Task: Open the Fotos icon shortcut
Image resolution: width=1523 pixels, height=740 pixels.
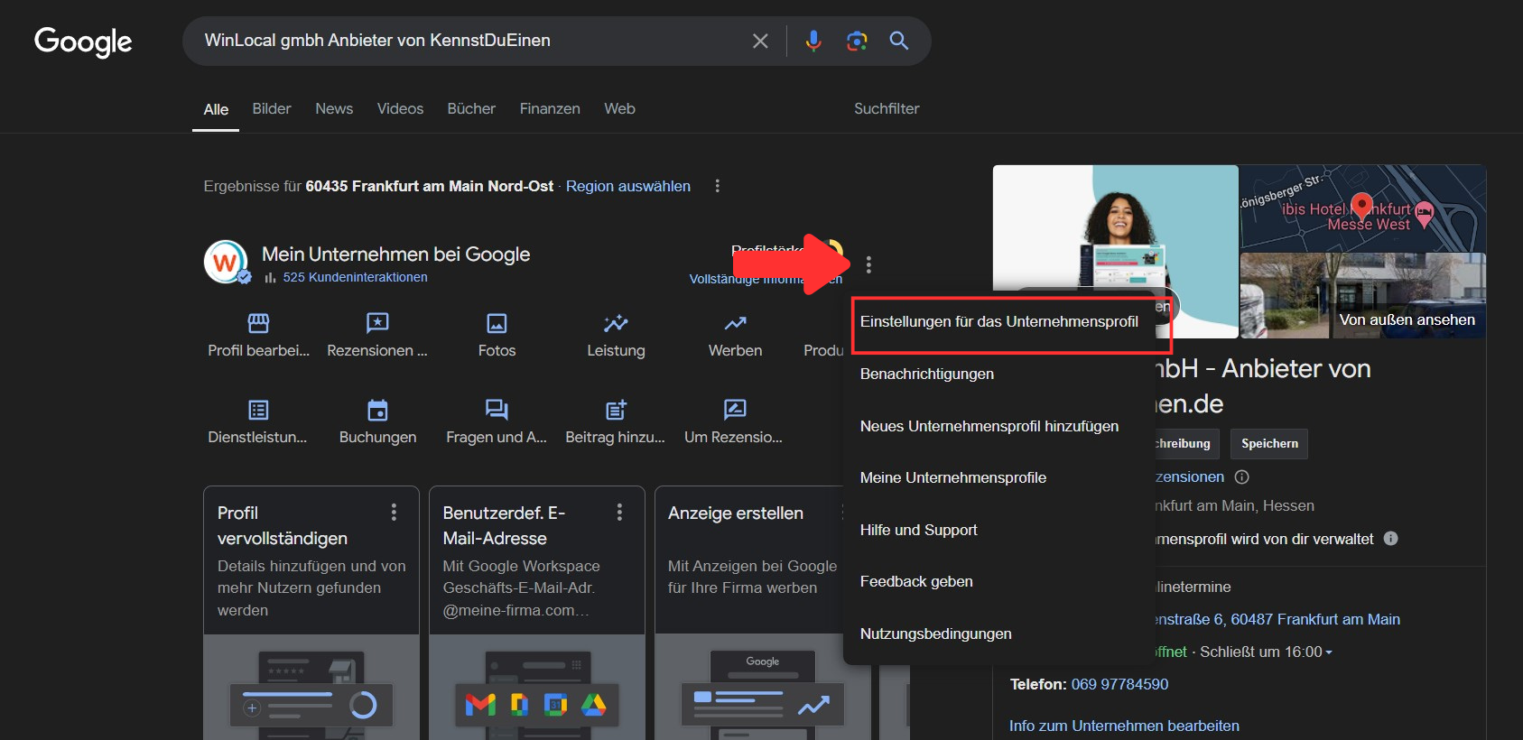Action: 497,323
